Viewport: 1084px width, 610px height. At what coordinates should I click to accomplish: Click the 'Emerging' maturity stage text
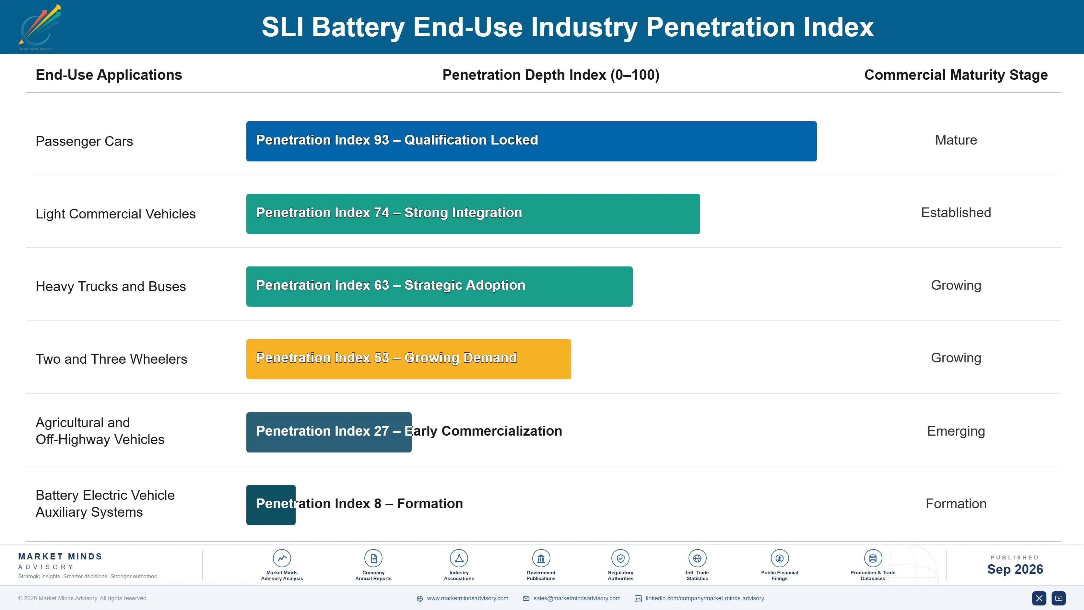[x=956, y=431]
